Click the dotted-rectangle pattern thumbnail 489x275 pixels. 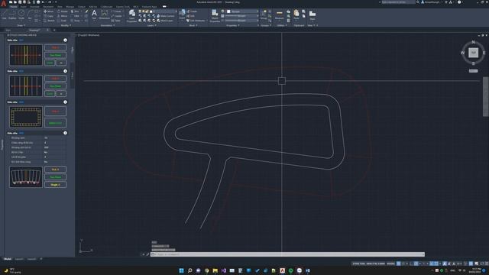coord(26,117)
